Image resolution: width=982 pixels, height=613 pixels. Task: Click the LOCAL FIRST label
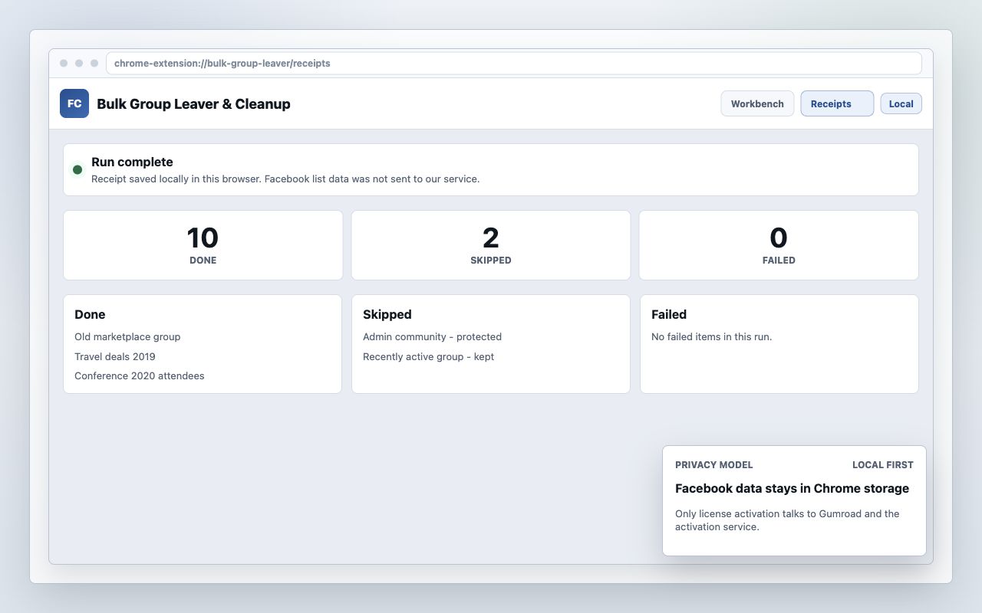coord(883,465)
